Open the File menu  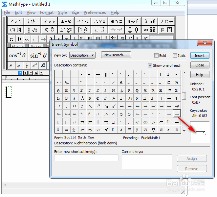tap(7, 12)
